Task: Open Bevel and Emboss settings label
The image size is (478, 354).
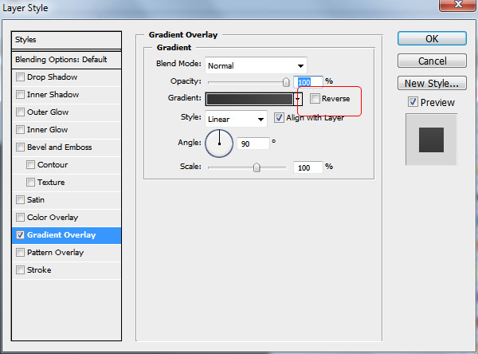Action: [60, 147]
